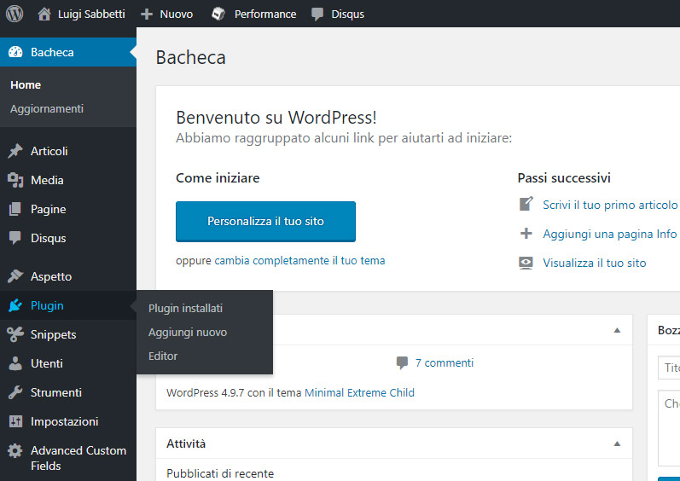Click the Attività panel heading
Image resolution: width=680 pixels, height=481 pixels.
pyautogui.click(x=186, y=443)
